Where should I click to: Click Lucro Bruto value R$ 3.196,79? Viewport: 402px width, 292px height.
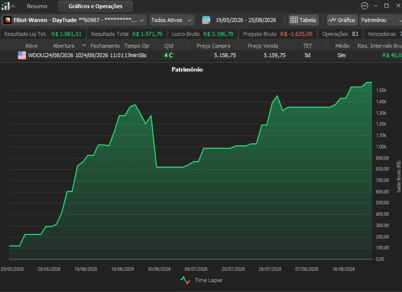(218, 34)
